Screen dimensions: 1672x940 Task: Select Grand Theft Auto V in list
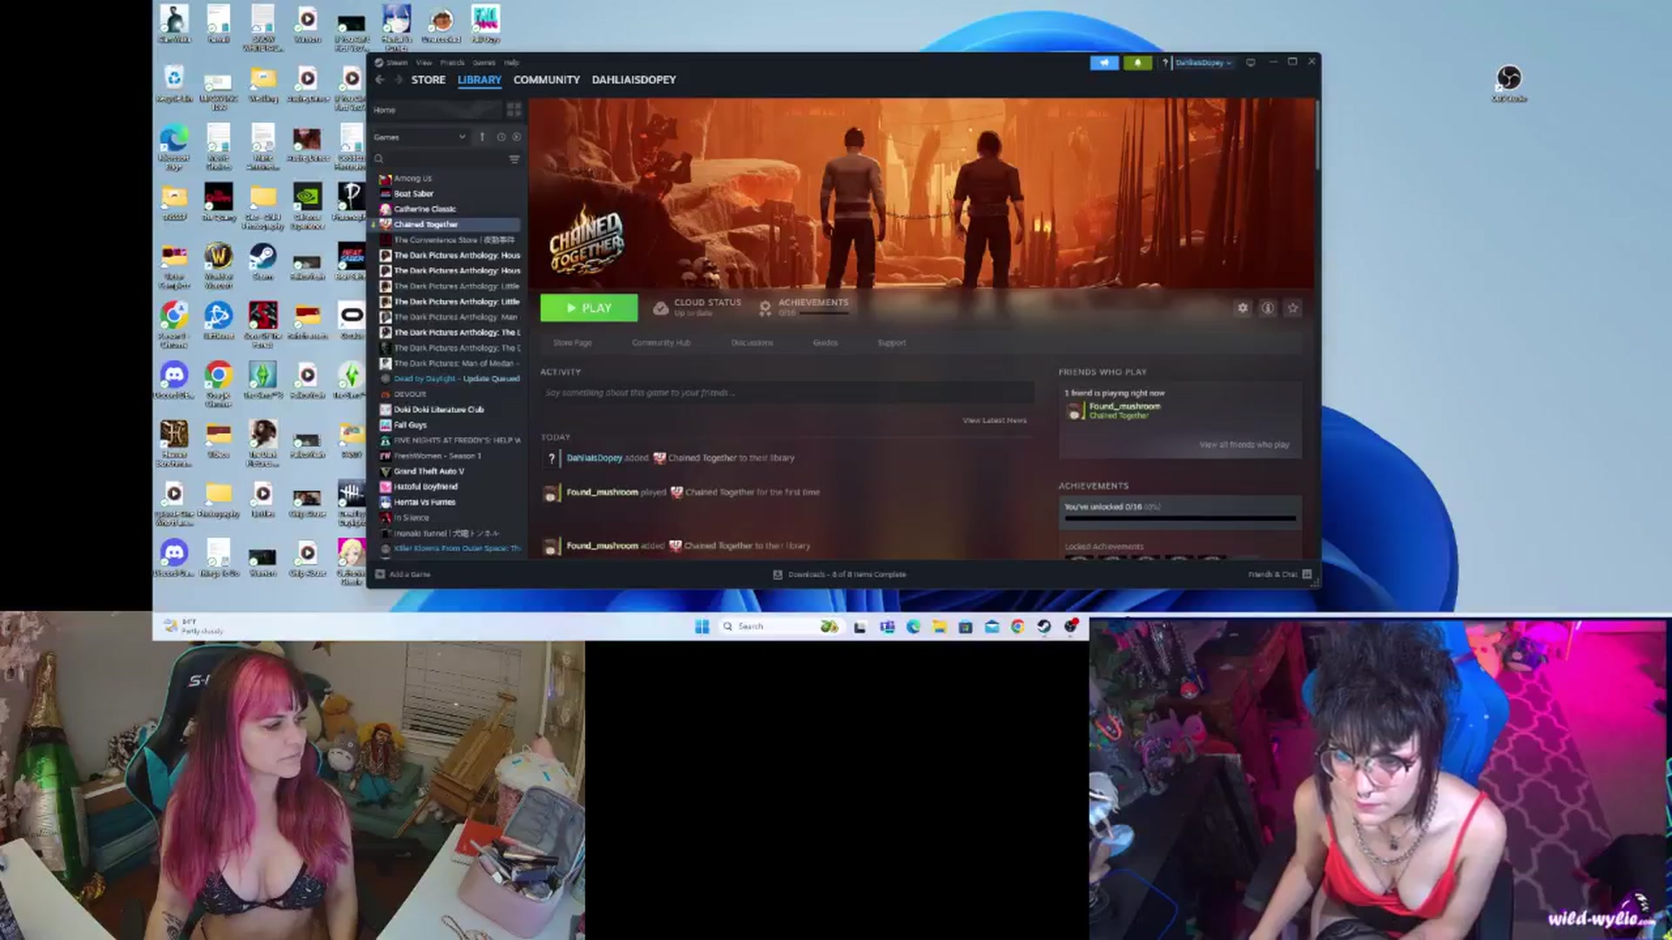coord(428,471)
